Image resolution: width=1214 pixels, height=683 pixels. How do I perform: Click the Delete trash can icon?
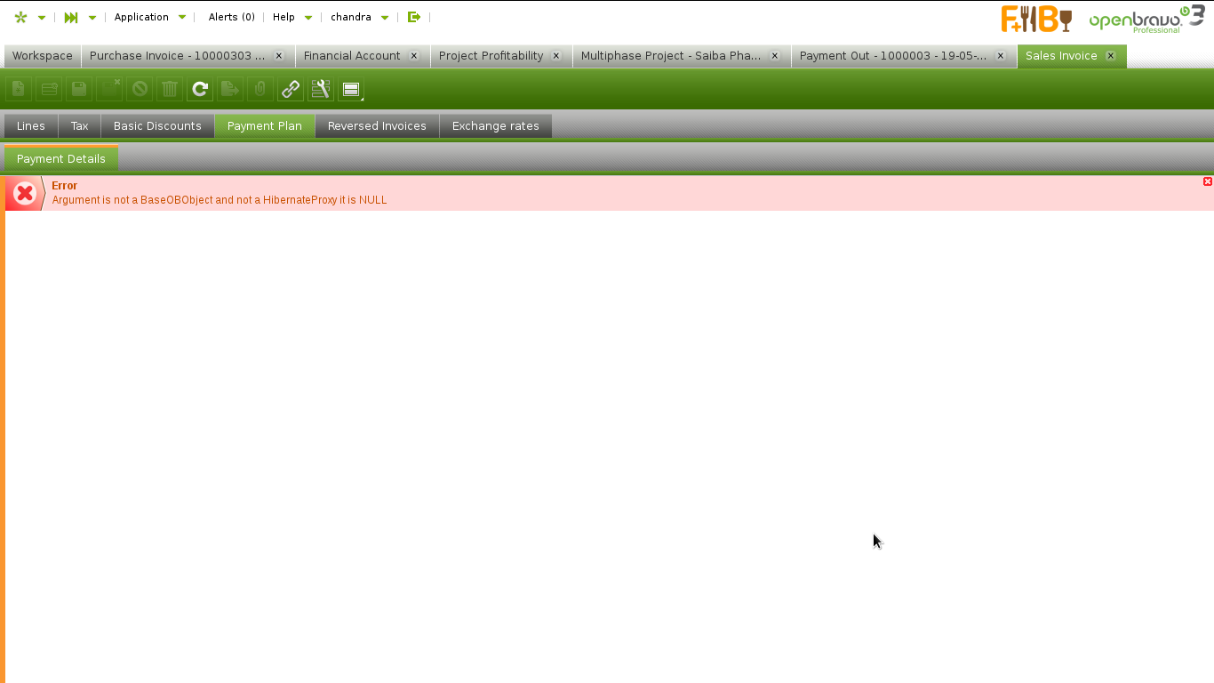[x=170, y=89]
